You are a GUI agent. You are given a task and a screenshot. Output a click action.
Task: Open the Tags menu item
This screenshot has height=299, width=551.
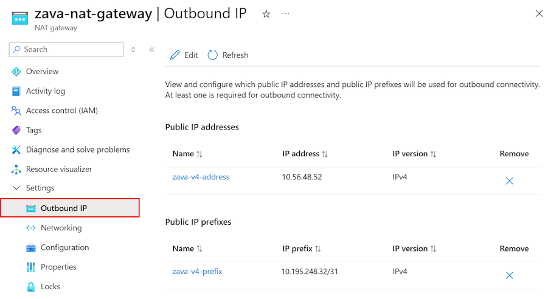(33, 130)
